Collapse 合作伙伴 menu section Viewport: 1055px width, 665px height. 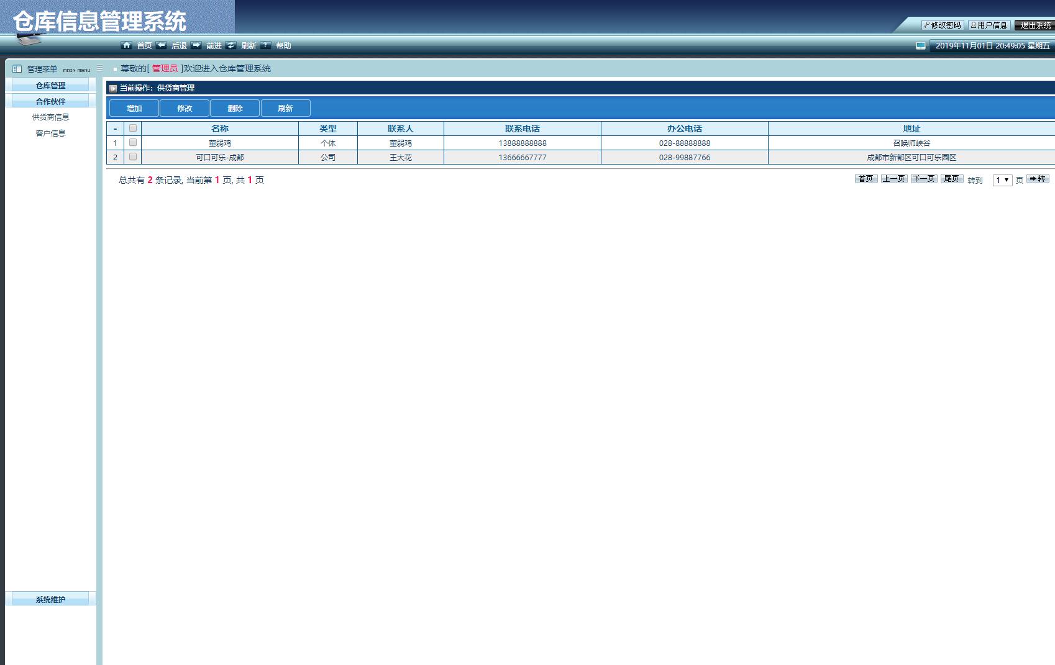point(50,101)
